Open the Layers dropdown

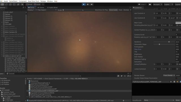point(169,5)
